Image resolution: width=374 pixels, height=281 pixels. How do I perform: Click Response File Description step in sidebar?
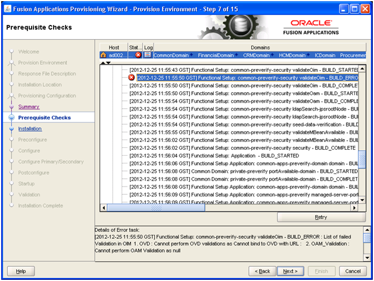[47, 74]
